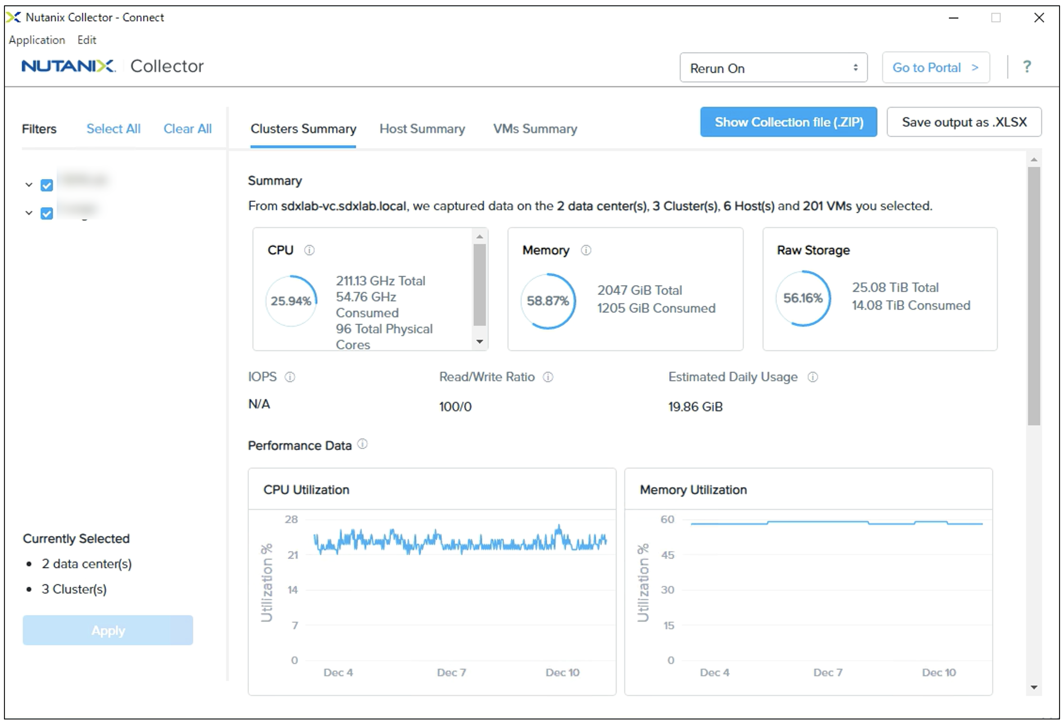Click the Estimated Daily Usage info icon

[x=813, y=377]
